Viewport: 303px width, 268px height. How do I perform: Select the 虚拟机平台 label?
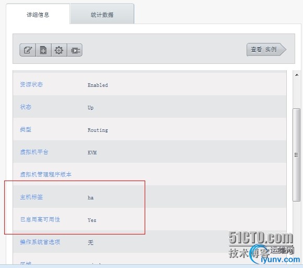coord(34,152)
